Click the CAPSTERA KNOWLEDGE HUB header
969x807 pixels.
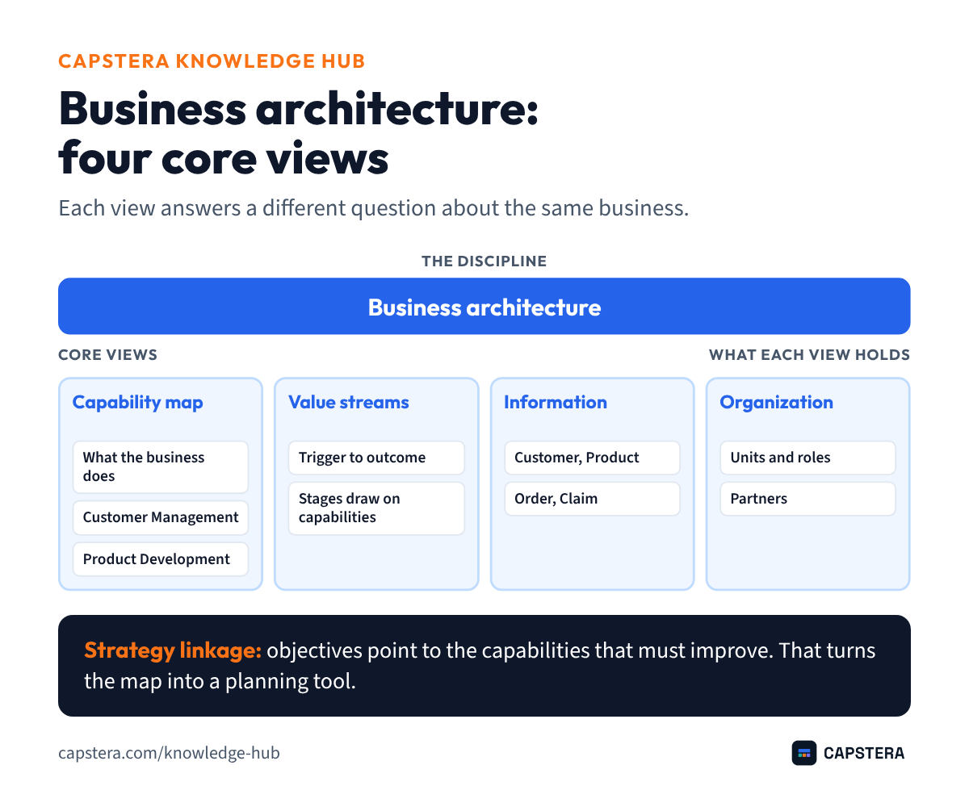coord(212,61)
